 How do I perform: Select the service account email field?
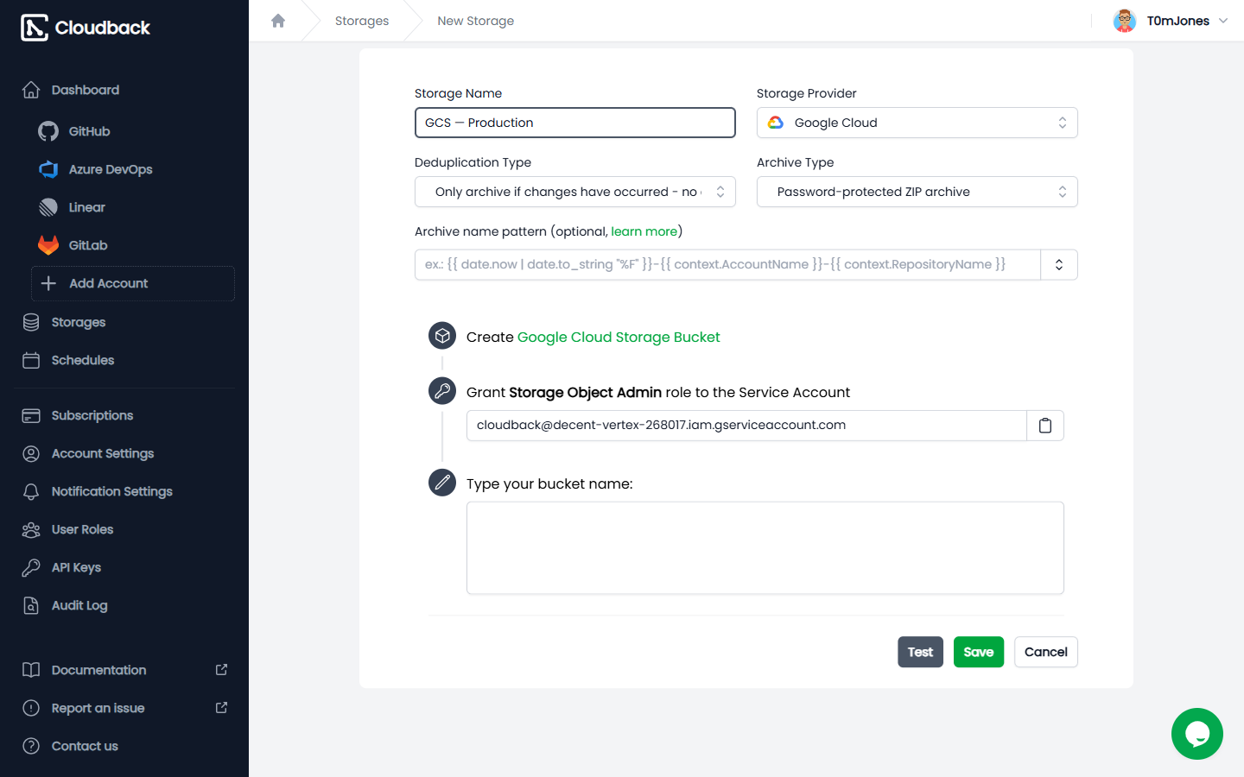[x=746, y=425]
